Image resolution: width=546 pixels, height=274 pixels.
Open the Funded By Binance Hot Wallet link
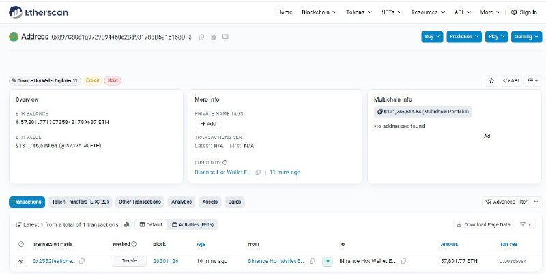223,172
